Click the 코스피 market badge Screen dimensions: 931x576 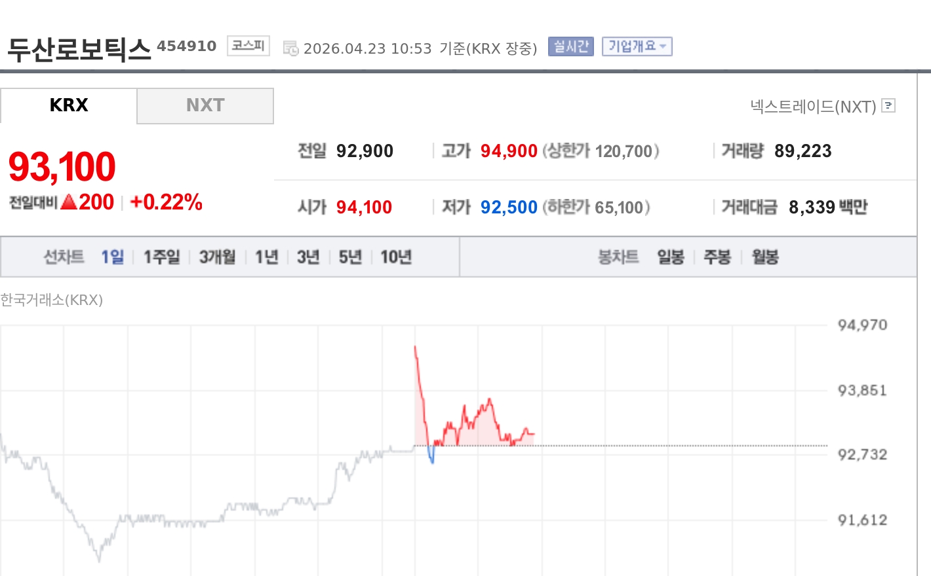248,46
